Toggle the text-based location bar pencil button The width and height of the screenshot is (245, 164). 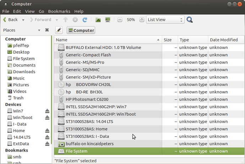(x=59, y=30)
